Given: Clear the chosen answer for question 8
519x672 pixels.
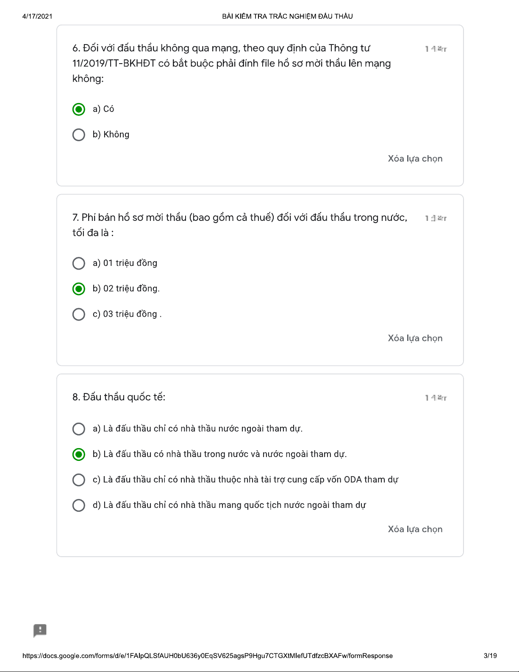Looking at the screenshot, I should 415,529.
